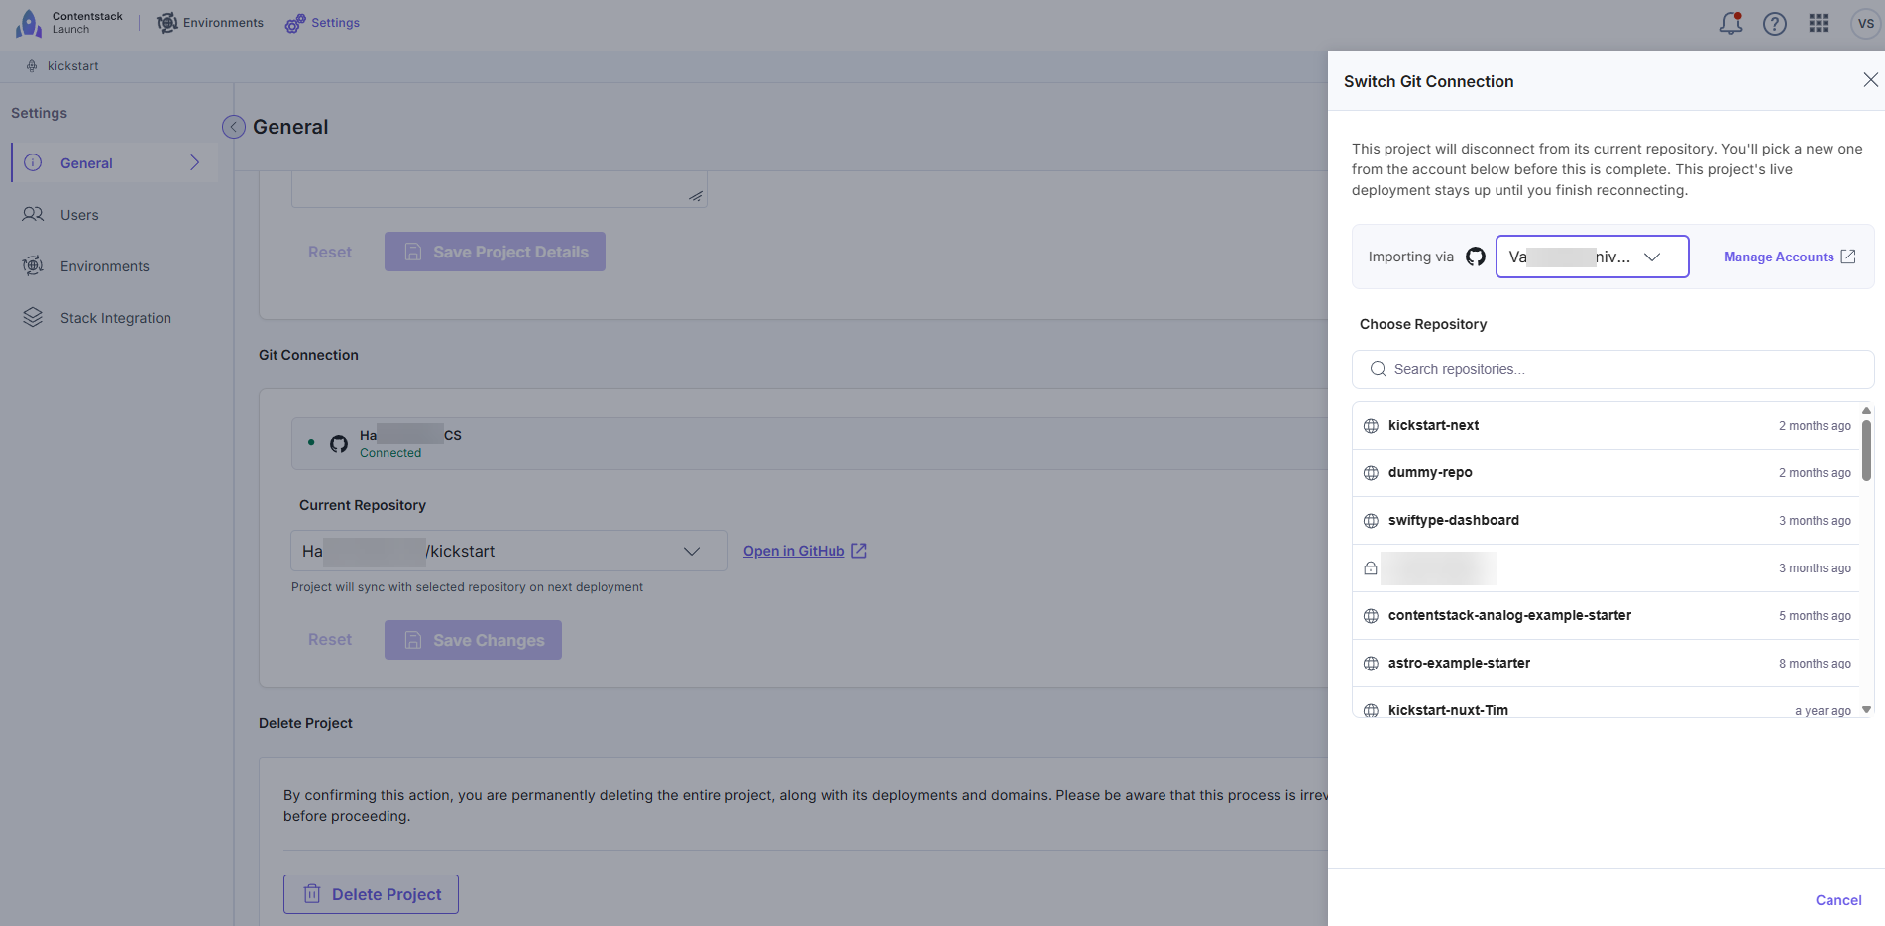
Task: Click the Environments icon in the sidebar
Action: [x=33, y=265]
